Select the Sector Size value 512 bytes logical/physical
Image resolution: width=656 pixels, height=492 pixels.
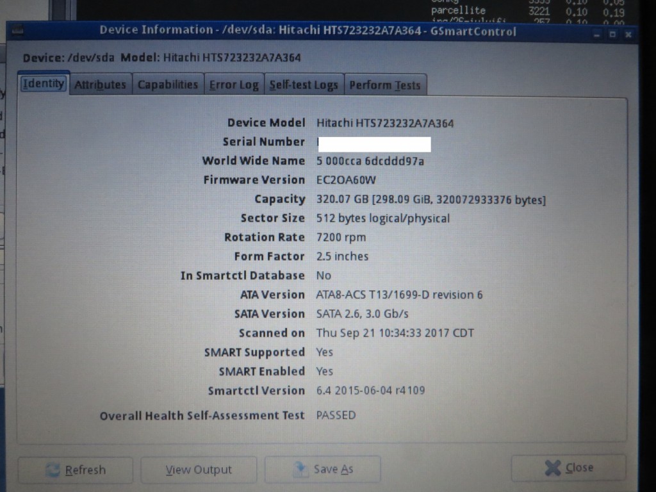383,218
